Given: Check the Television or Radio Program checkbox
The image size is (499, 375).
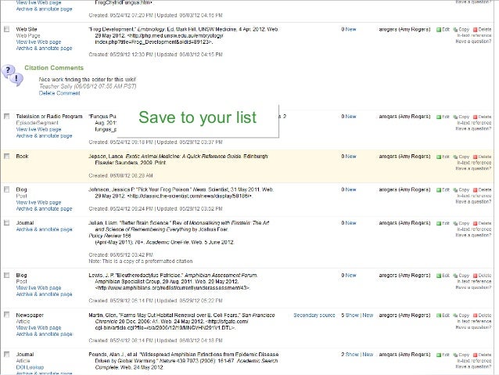Looking at the screenshot, I should coord(7,117).
